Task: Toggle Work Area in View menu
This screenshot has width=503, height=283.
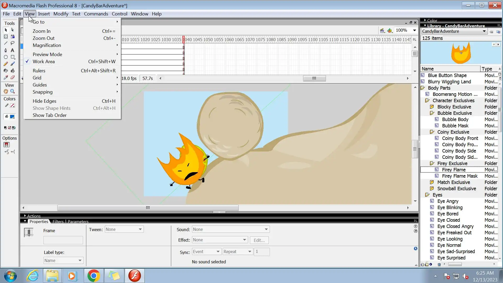Action: 44,62
